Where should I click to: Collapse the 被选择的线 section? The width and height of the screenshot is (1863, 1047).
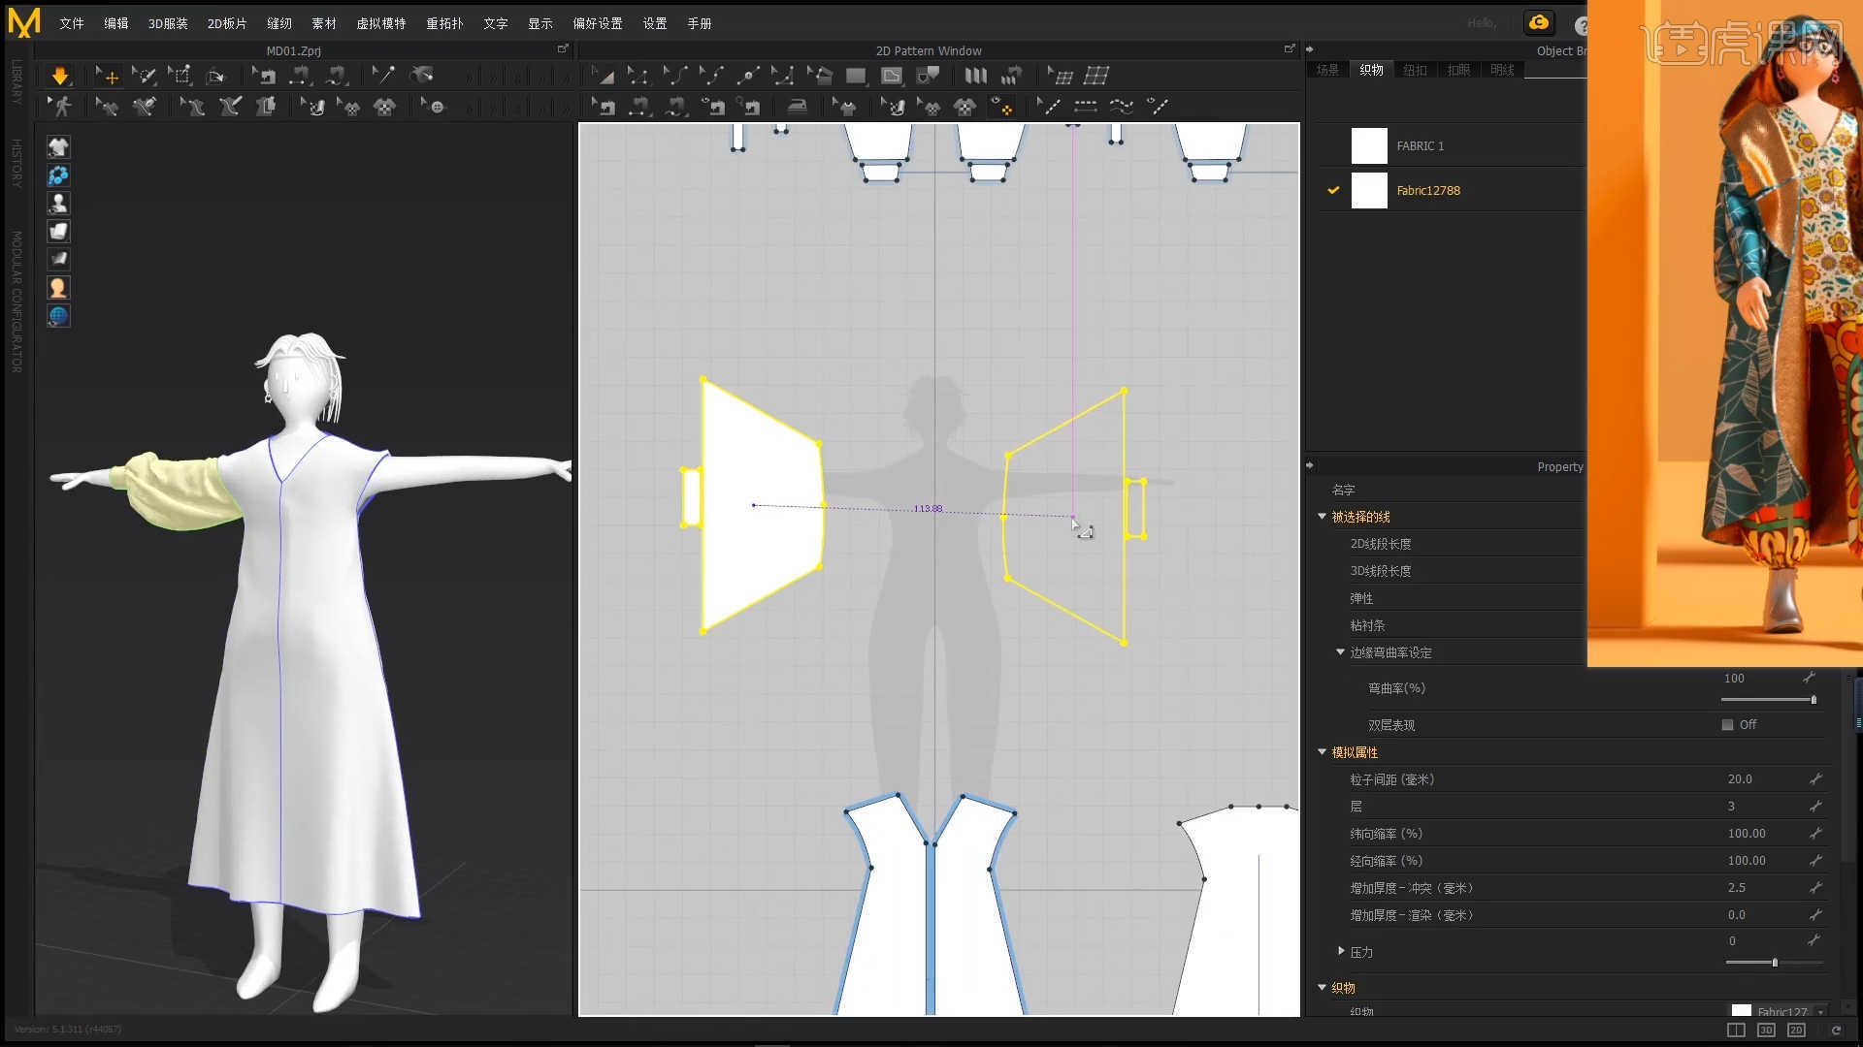point(1322,517)
